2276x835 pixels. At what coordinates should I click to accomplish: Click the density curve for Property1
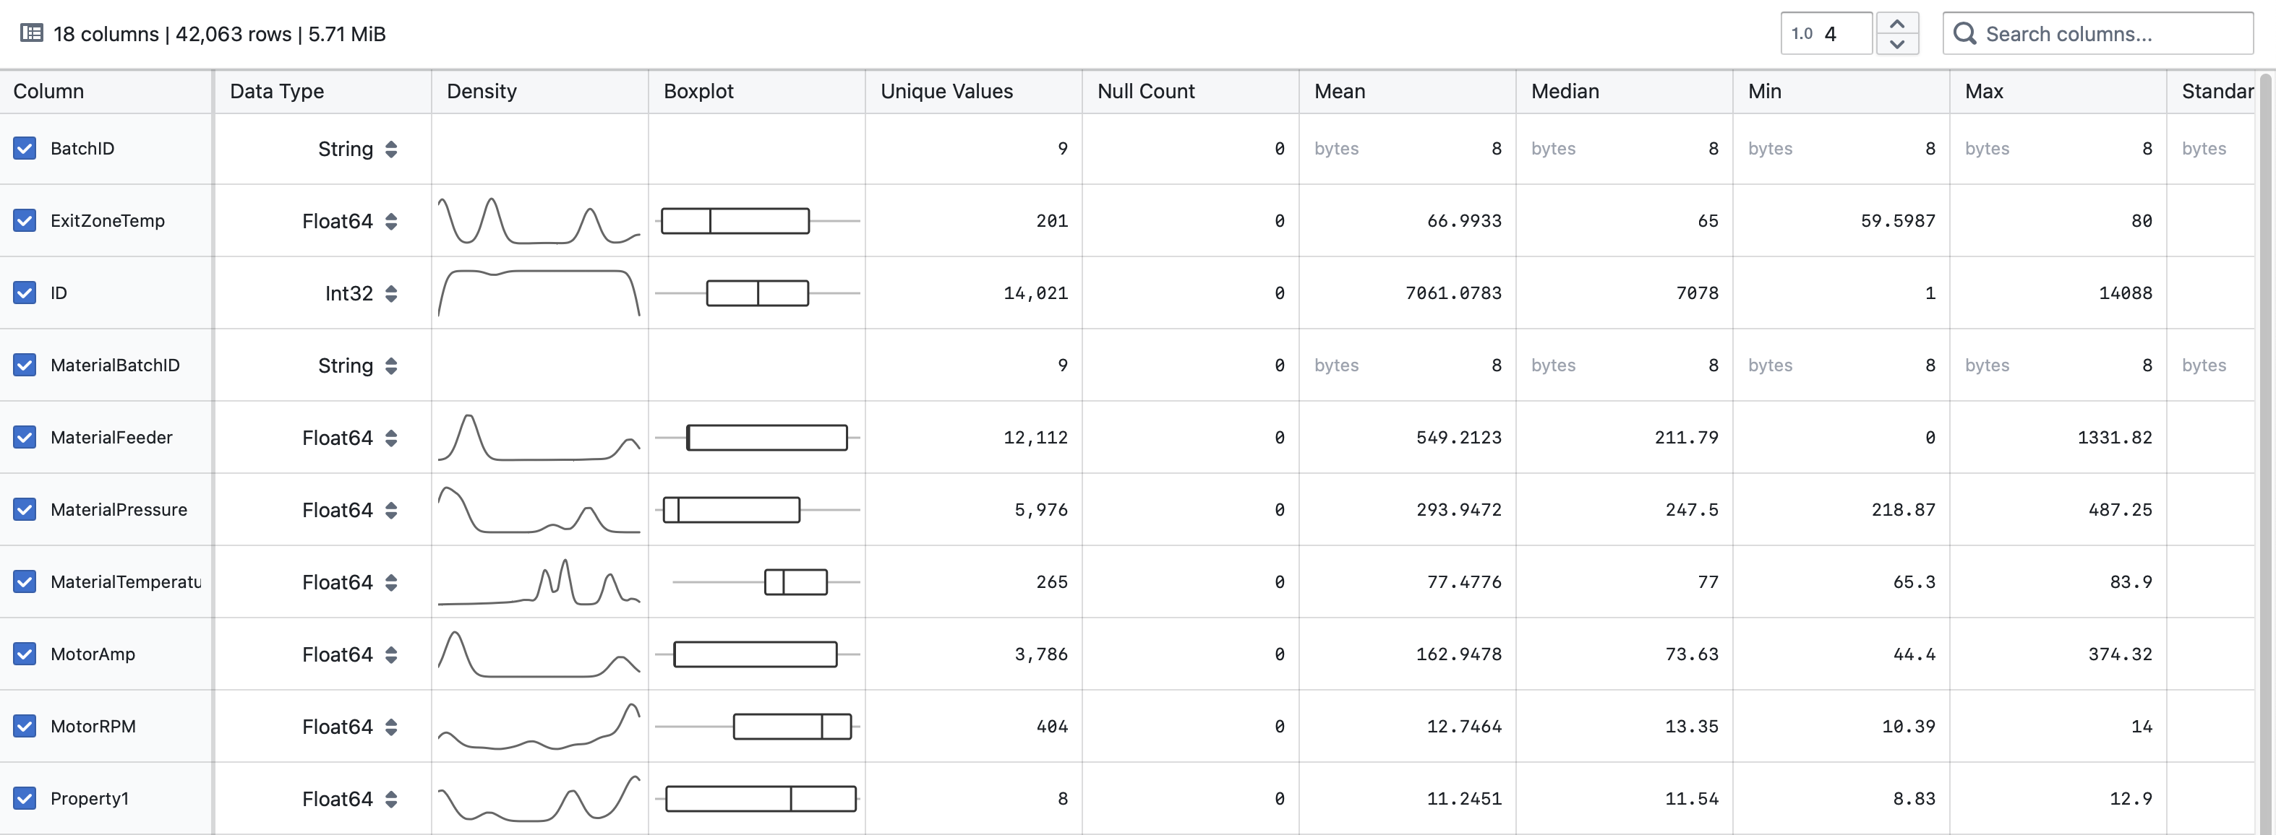point(539,798)
